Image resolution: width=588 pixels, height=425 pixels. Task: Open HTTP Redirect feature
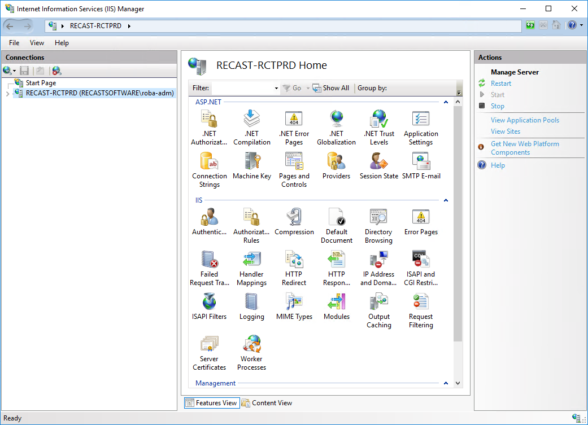tap(294, 268)
